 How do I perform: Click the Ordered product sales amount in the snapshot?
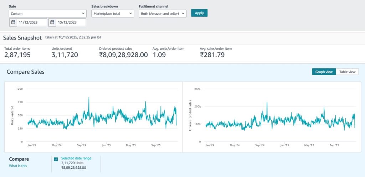click(x=123, y=55)
